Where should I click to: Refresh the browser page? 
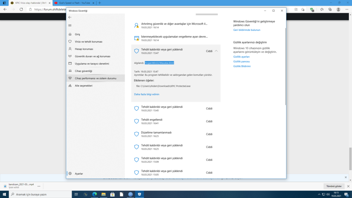21,9
